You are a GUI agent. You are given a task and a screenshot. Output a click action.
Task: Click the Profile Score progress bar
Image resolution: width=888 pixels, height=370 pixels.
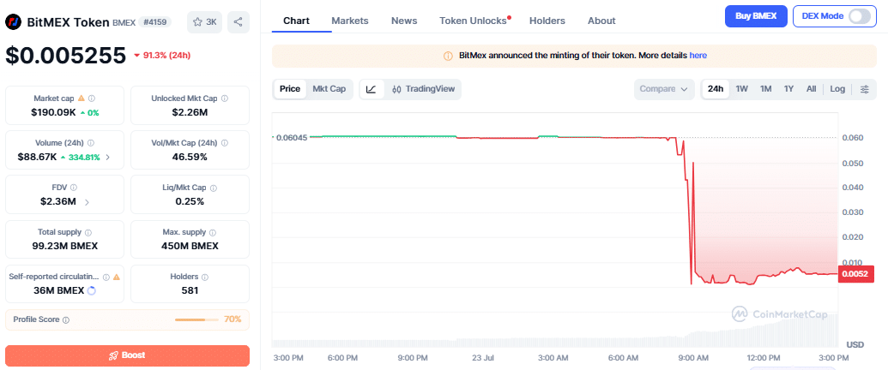196,319
